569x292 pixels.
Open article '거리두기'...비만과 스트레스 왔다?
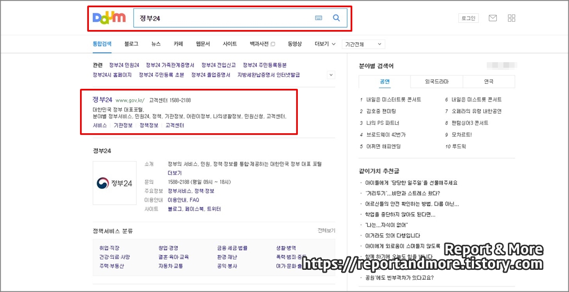(403, 193)
